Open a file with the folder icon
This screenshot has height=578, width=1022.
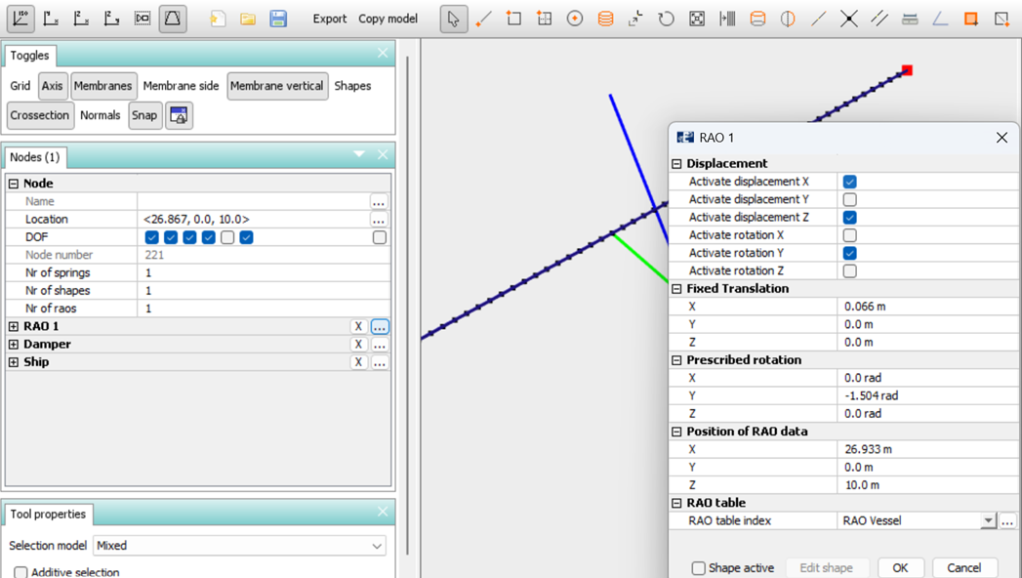click(248, 19)
